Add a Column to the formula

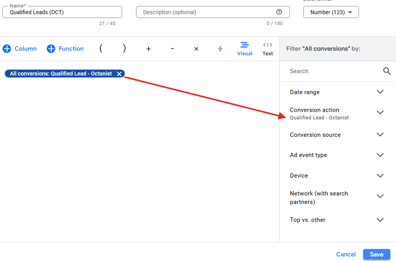tap(19, 49)
